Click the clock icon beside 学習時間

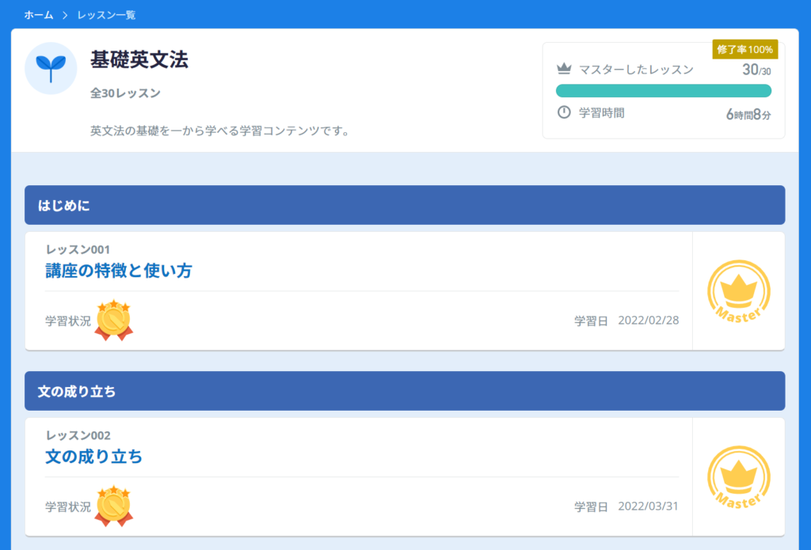[x=564, y=112]
